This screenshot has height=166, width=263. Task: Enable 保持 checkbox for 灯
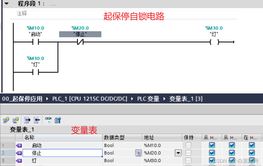(x=188, y=160)
